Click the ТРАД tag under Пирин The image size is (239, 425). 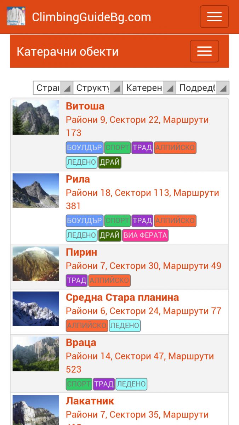[x=76, y=280]
